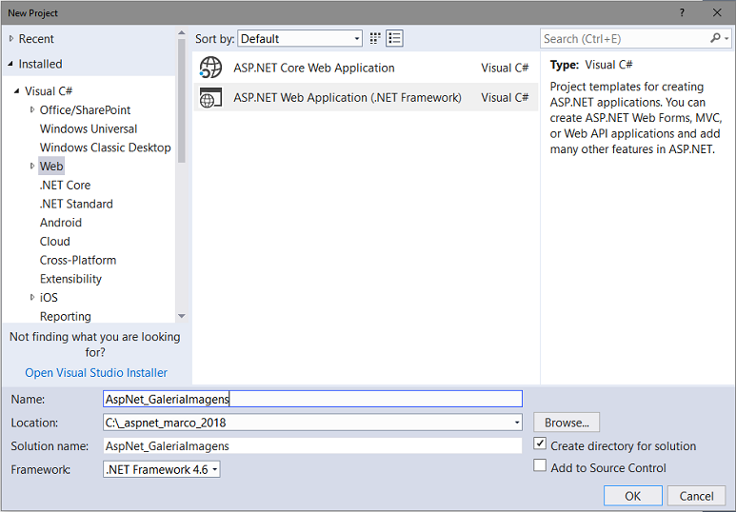Enable Add to Source Control checkbox

[540, 466]
